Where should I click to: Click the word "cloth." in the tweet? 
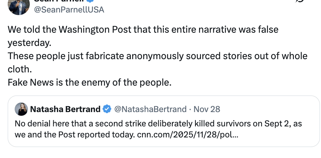20,69
